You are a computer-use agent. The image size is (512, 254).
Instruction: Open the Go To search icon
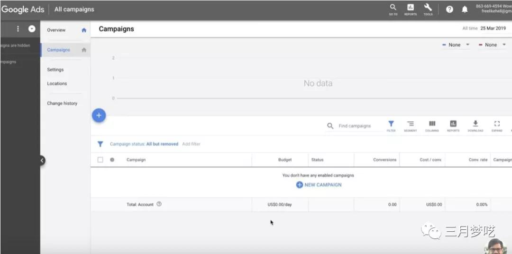393,9
